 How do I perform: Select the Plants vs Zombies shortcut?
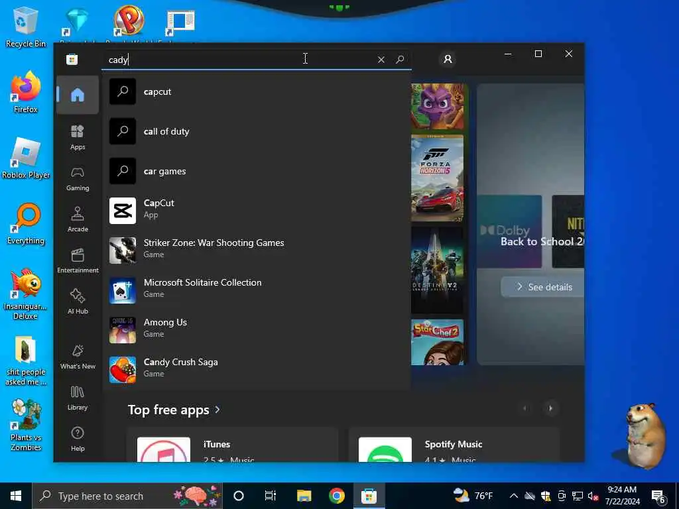click(x=26, y=425)
